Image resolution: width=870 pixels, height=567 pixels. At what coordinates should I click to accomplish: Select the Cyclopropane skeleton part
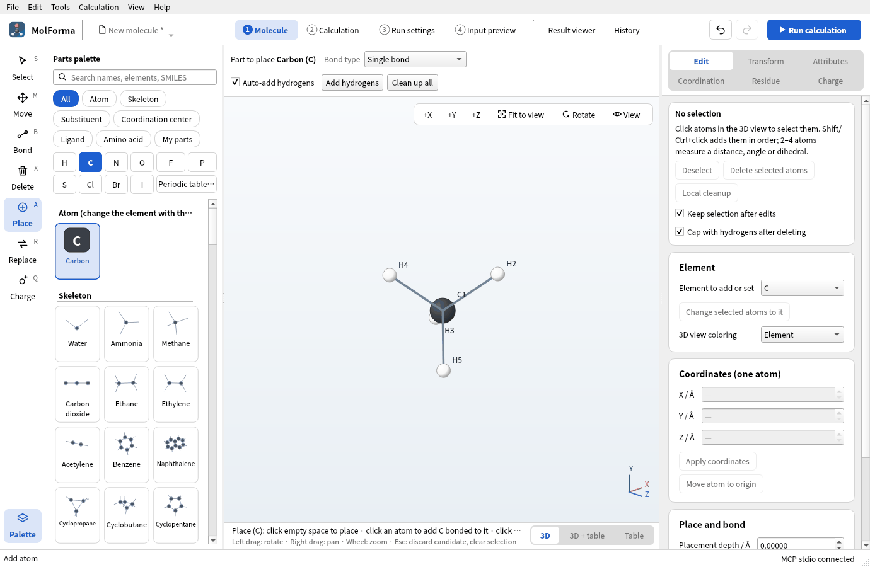pos(78,515)
